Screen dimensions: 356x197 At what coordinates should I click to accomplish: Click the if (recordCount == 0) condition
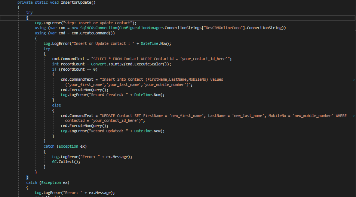pos(75,70)
